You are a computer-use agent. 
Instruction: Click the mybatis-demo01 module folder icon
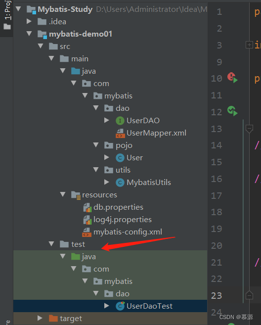pos(42,34)
